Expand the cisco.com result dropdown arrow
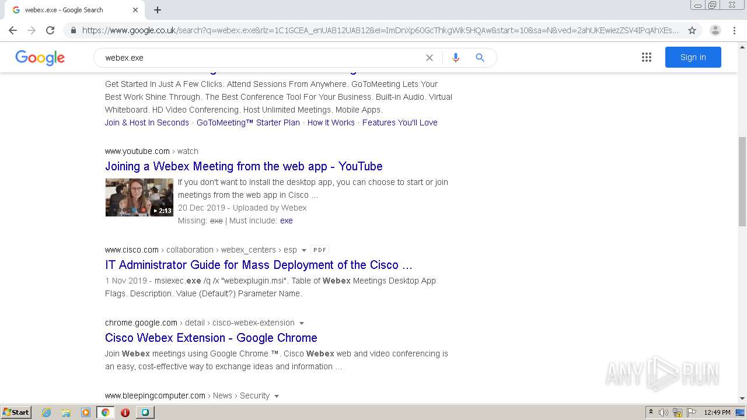The height and width of the screenshot is (420, 747). [303, 250]
